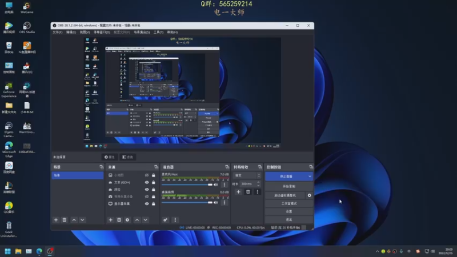Unlock the 显示器采集 source

[x=153, y=204]
